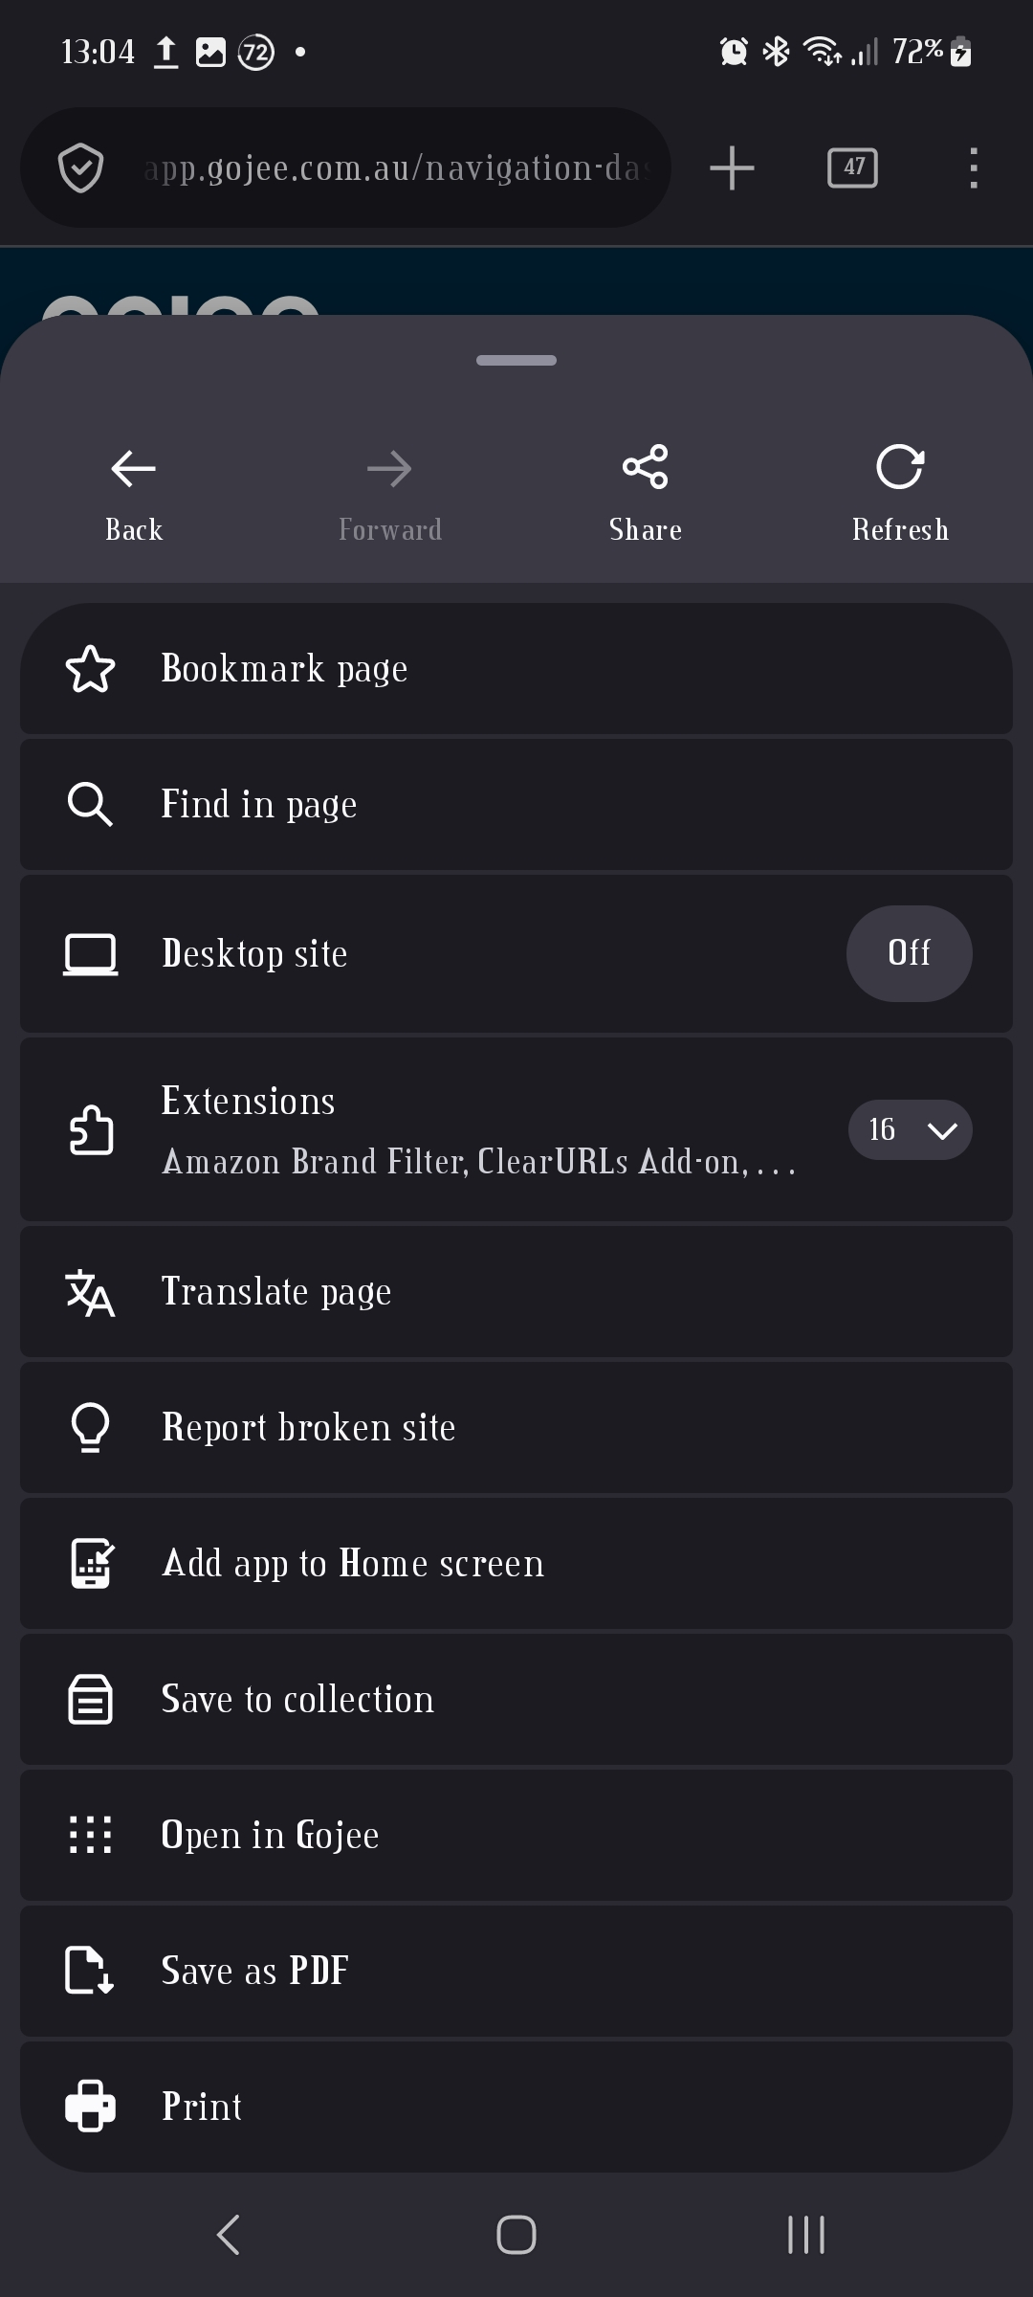Screen dimensions: 1033x2297
Task: Refresh the current page
Action: (x=900, y=467)
